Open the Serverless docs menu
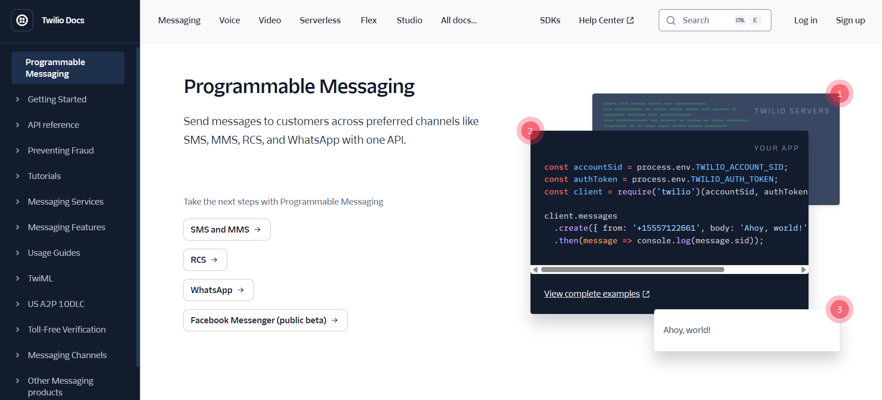Screen dimensions: 882x400 pyautogui.click(x=320, y=20)
